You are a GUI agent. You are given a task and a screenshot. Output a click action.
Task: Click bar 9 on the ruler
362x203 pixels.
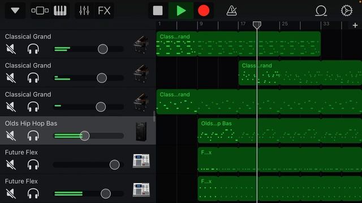201,24
